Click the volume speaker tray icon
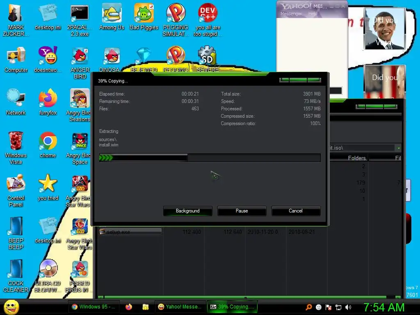The width and height of the screenshot is (420, 315). tap(348, 307)
